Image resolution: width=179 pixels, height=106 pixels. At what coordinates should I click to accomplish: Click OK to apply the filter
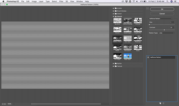[x=162, y=9]
